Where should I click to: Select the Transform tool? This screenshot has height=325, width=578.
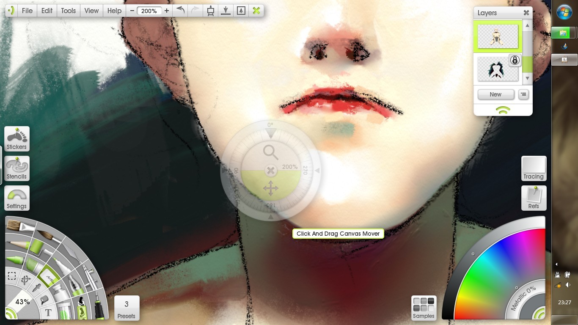[26, 280]
